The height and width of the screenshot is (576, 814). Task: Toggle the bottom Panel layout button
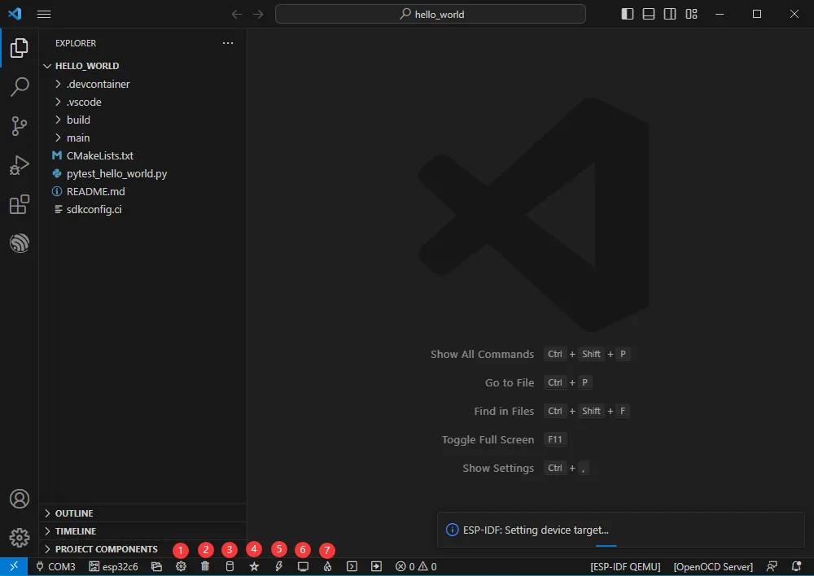point(649,14)
